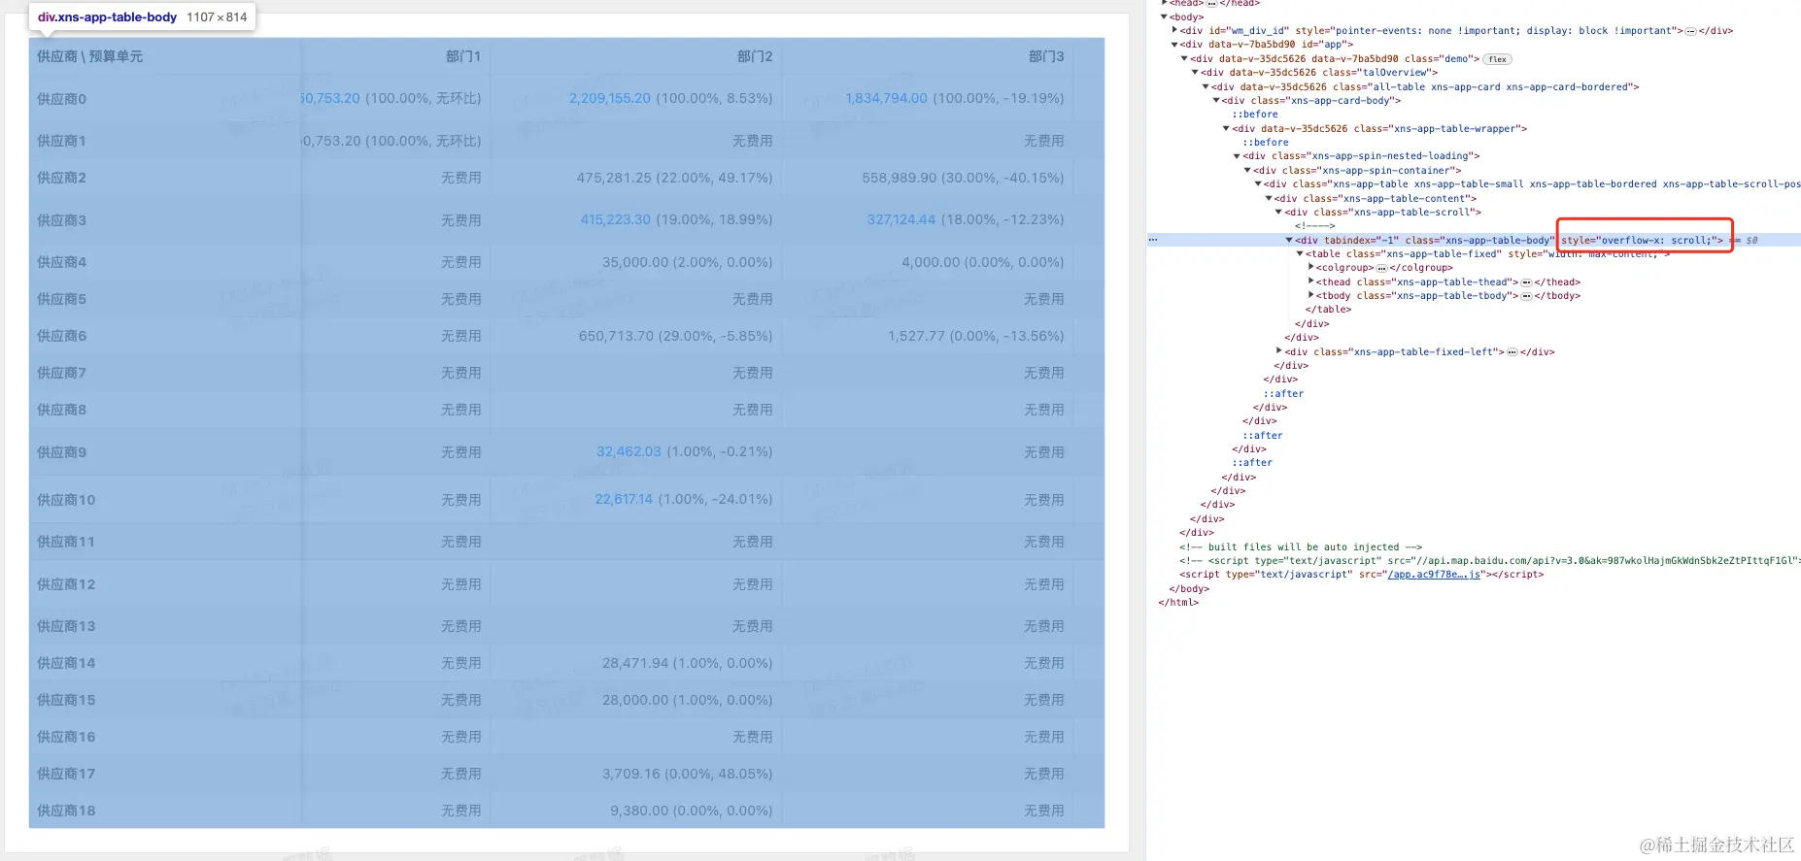The height and width of the screenshot is (861, 1801).
Task: Select the HTML comment node above table-body
Action: pos(1315,226)
